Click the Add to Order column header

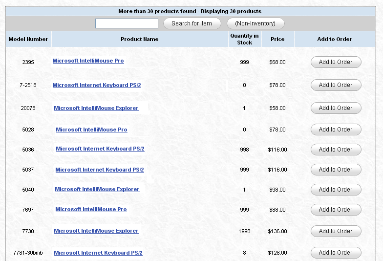pos(335,39)
